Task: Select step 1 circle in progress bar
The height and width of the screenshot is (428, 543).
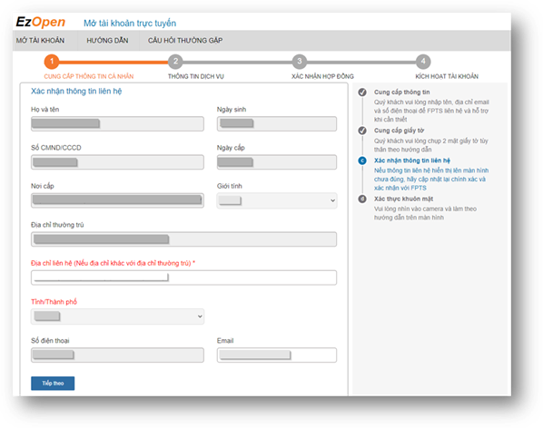Action: coord(52,62)
